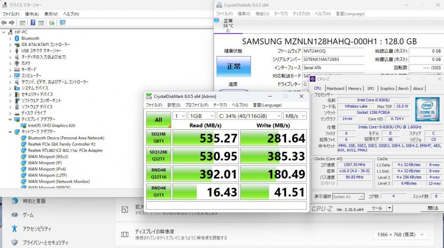
Task: Switch to the About tab in CPU-Z
Action: click(x=418, y=88)
